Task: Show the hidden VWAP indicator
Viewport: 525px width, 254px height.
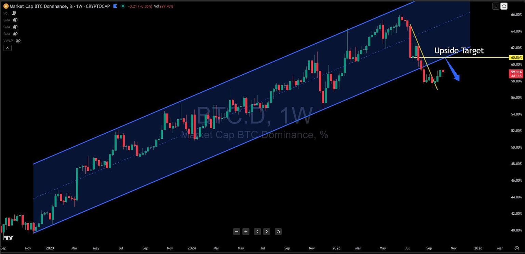Action: [x=18, y=41]
